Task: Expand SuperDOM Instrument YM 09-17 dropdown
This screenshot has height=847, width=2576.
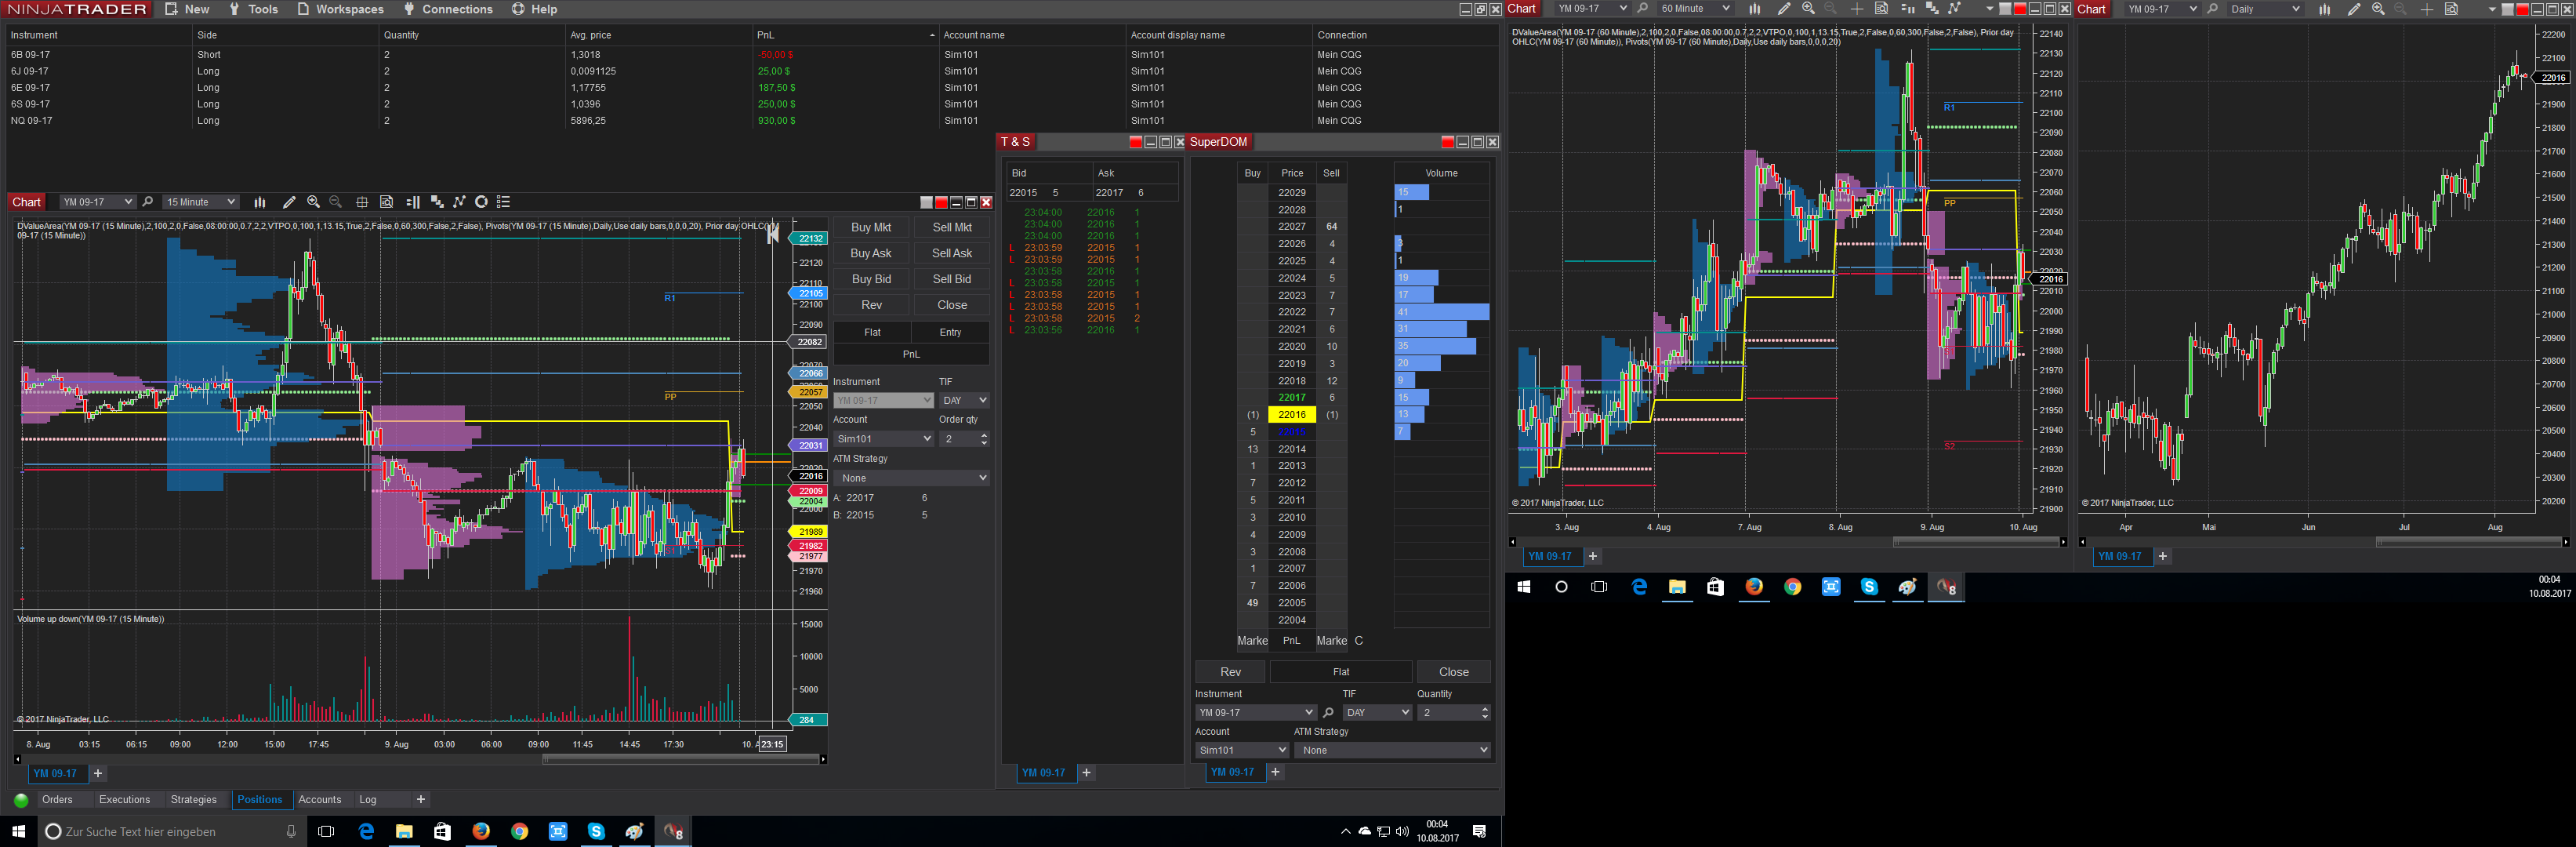Action: pyautogui.click(x=1255, y=713)
